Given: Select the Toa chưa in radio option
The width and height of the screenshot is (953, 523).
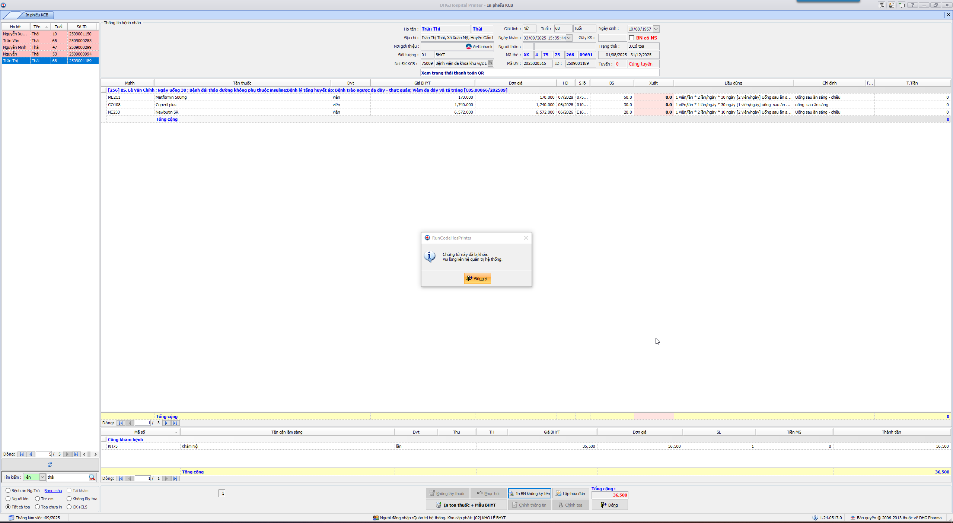Looking at the screenshot, I should pos(38,507).
